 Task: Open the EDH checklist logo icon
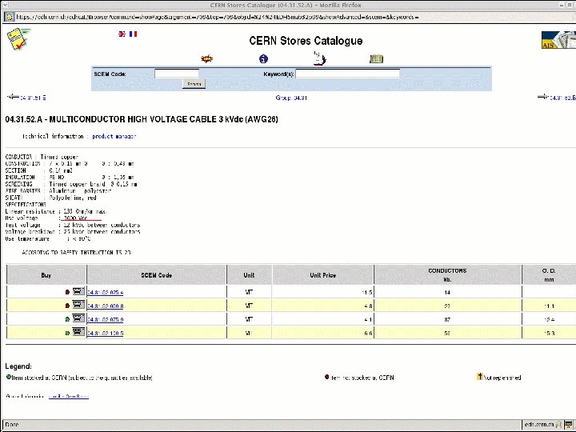pyautogui.click(x=18, y=38)
